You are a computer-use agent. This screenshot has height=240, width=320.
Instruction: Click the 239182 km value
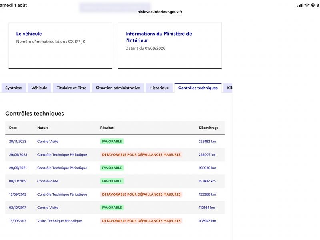[207, 142]
